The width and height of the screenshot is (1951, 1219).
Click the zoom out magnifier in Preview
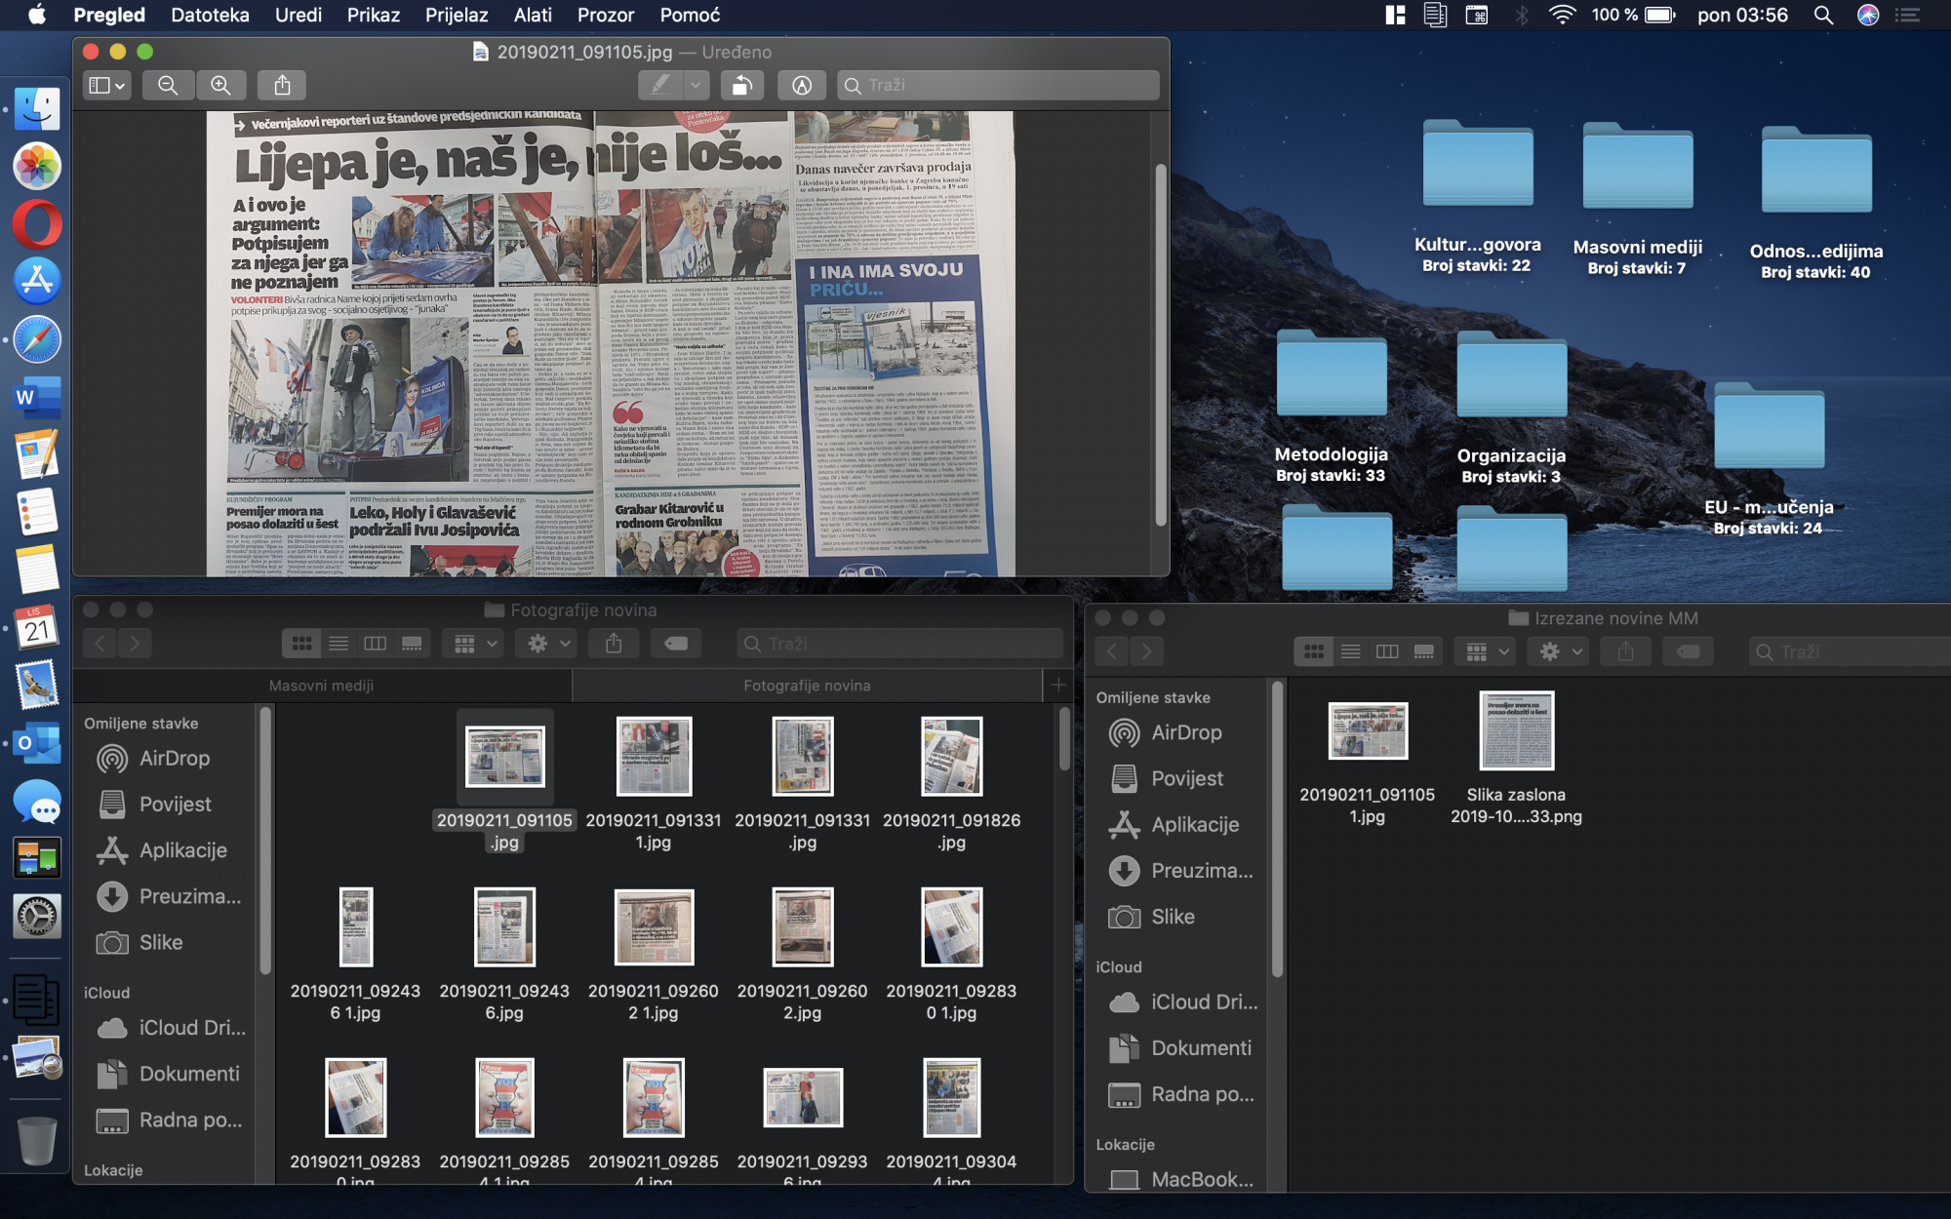tap(168, 86)
